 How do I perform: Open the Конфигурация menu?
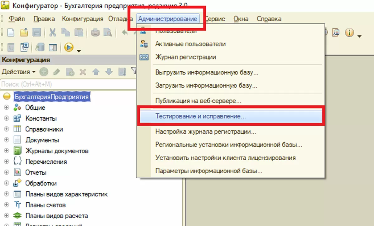(83, 19)
